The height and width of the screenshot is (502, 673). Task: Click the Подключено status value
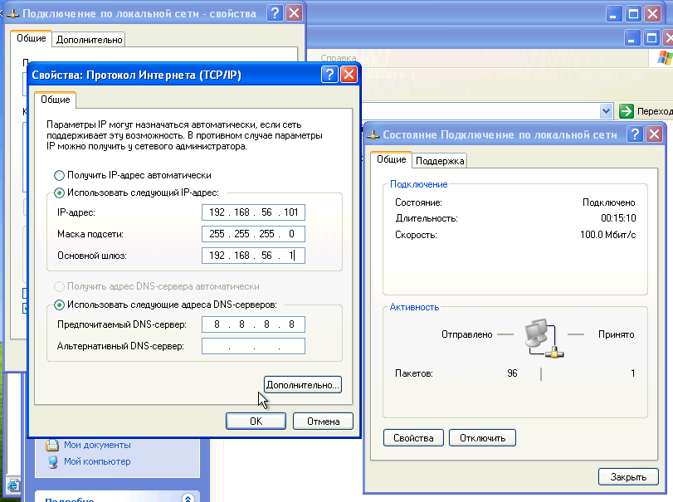point(608,202)
